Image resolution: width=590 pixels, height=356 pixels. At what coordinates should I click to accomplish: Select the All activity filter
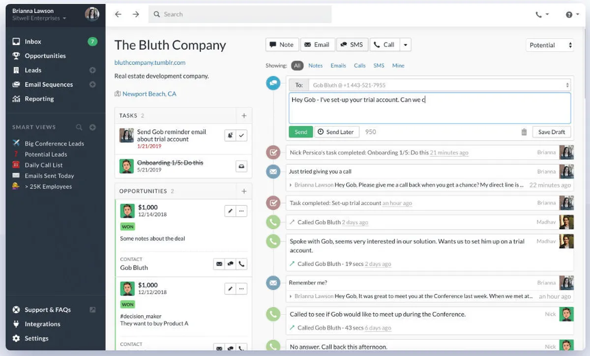297,65
